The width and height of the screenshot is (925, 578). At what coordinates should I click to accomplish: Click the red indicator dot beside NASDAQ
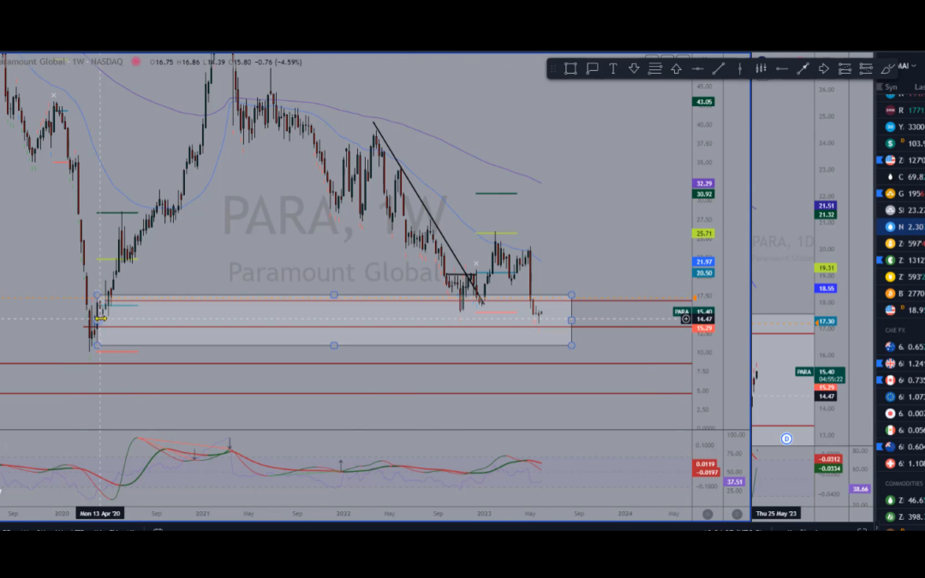click(135, 62)
